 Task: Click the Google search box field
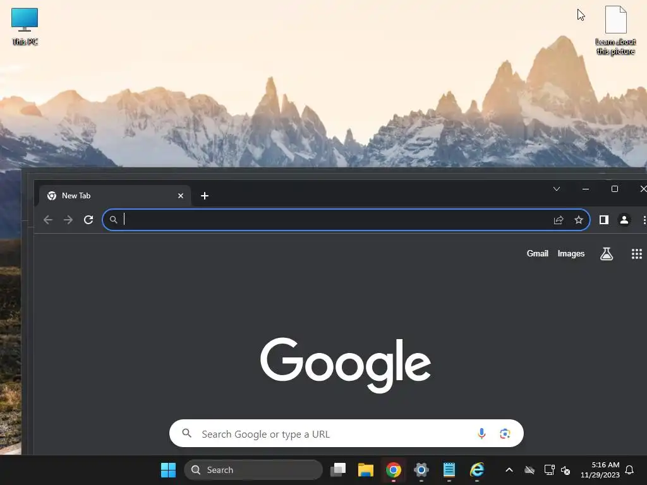pos(346,433)
